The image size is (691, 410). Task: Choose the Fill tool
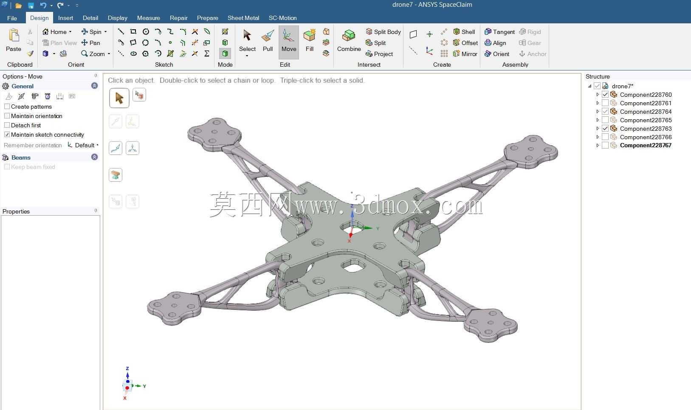click(310, 41)
